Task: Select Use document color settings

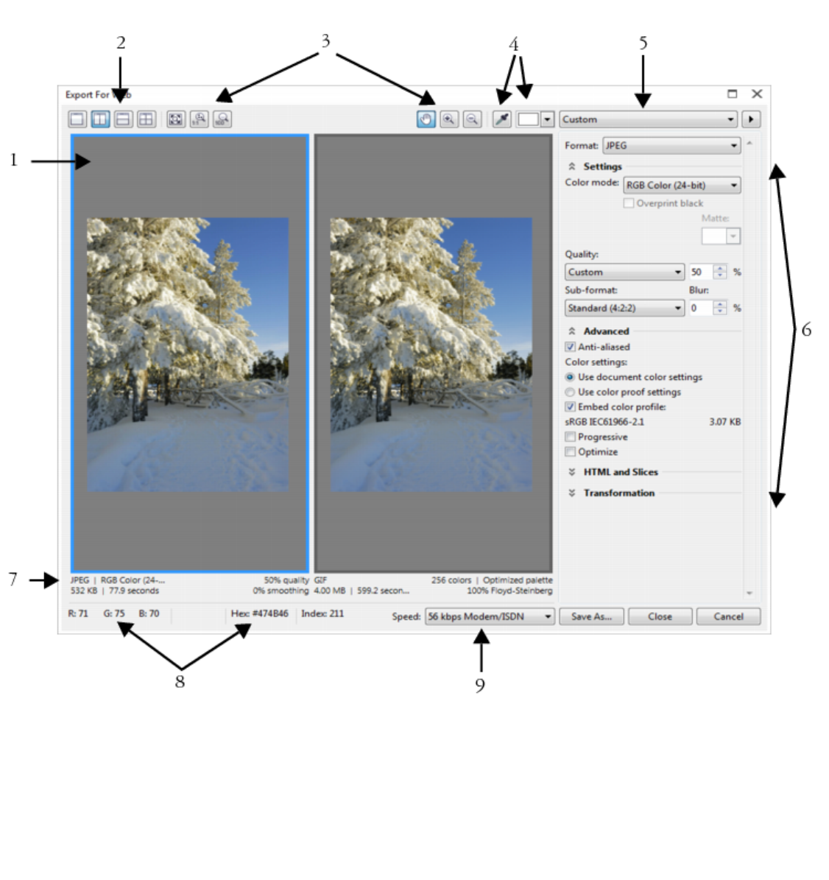Action: pyautogui.click(x=570, y=377)
